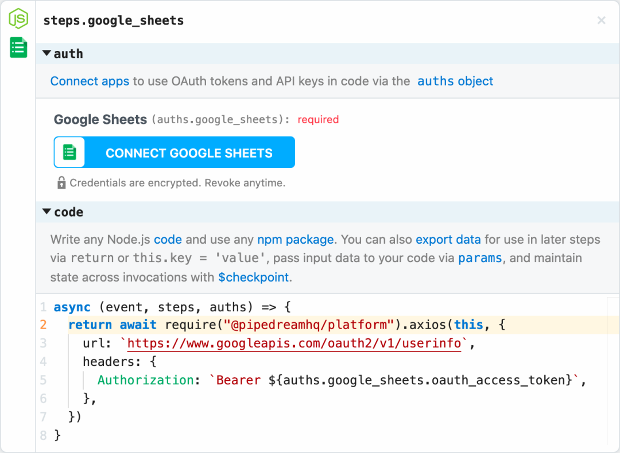The image size is (620, 453).
Task: Click the steps.google_sheets step title
Action: coord(114,21)
